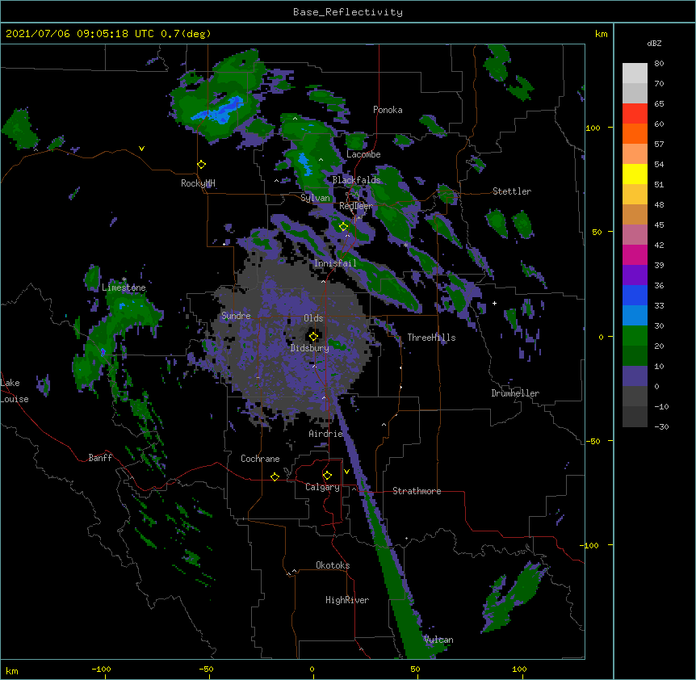696x680 pixels.
Task: Click the yellow marker above Calgary label
Action: (327, 476)
